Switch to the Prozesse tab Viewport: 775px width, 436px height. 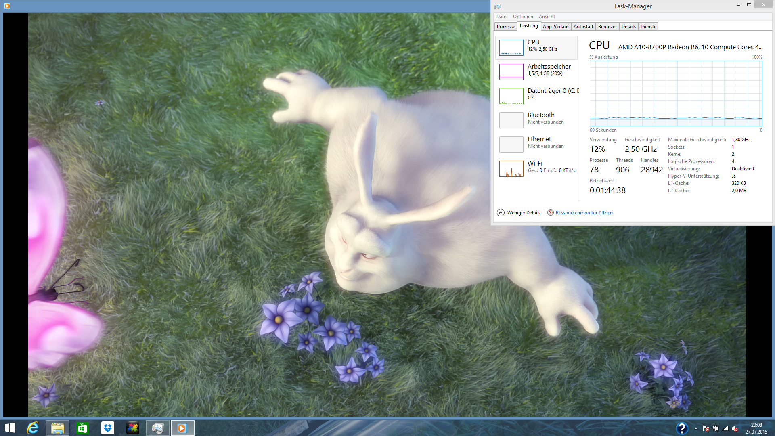pyautogui.click(x=505, y=27)
